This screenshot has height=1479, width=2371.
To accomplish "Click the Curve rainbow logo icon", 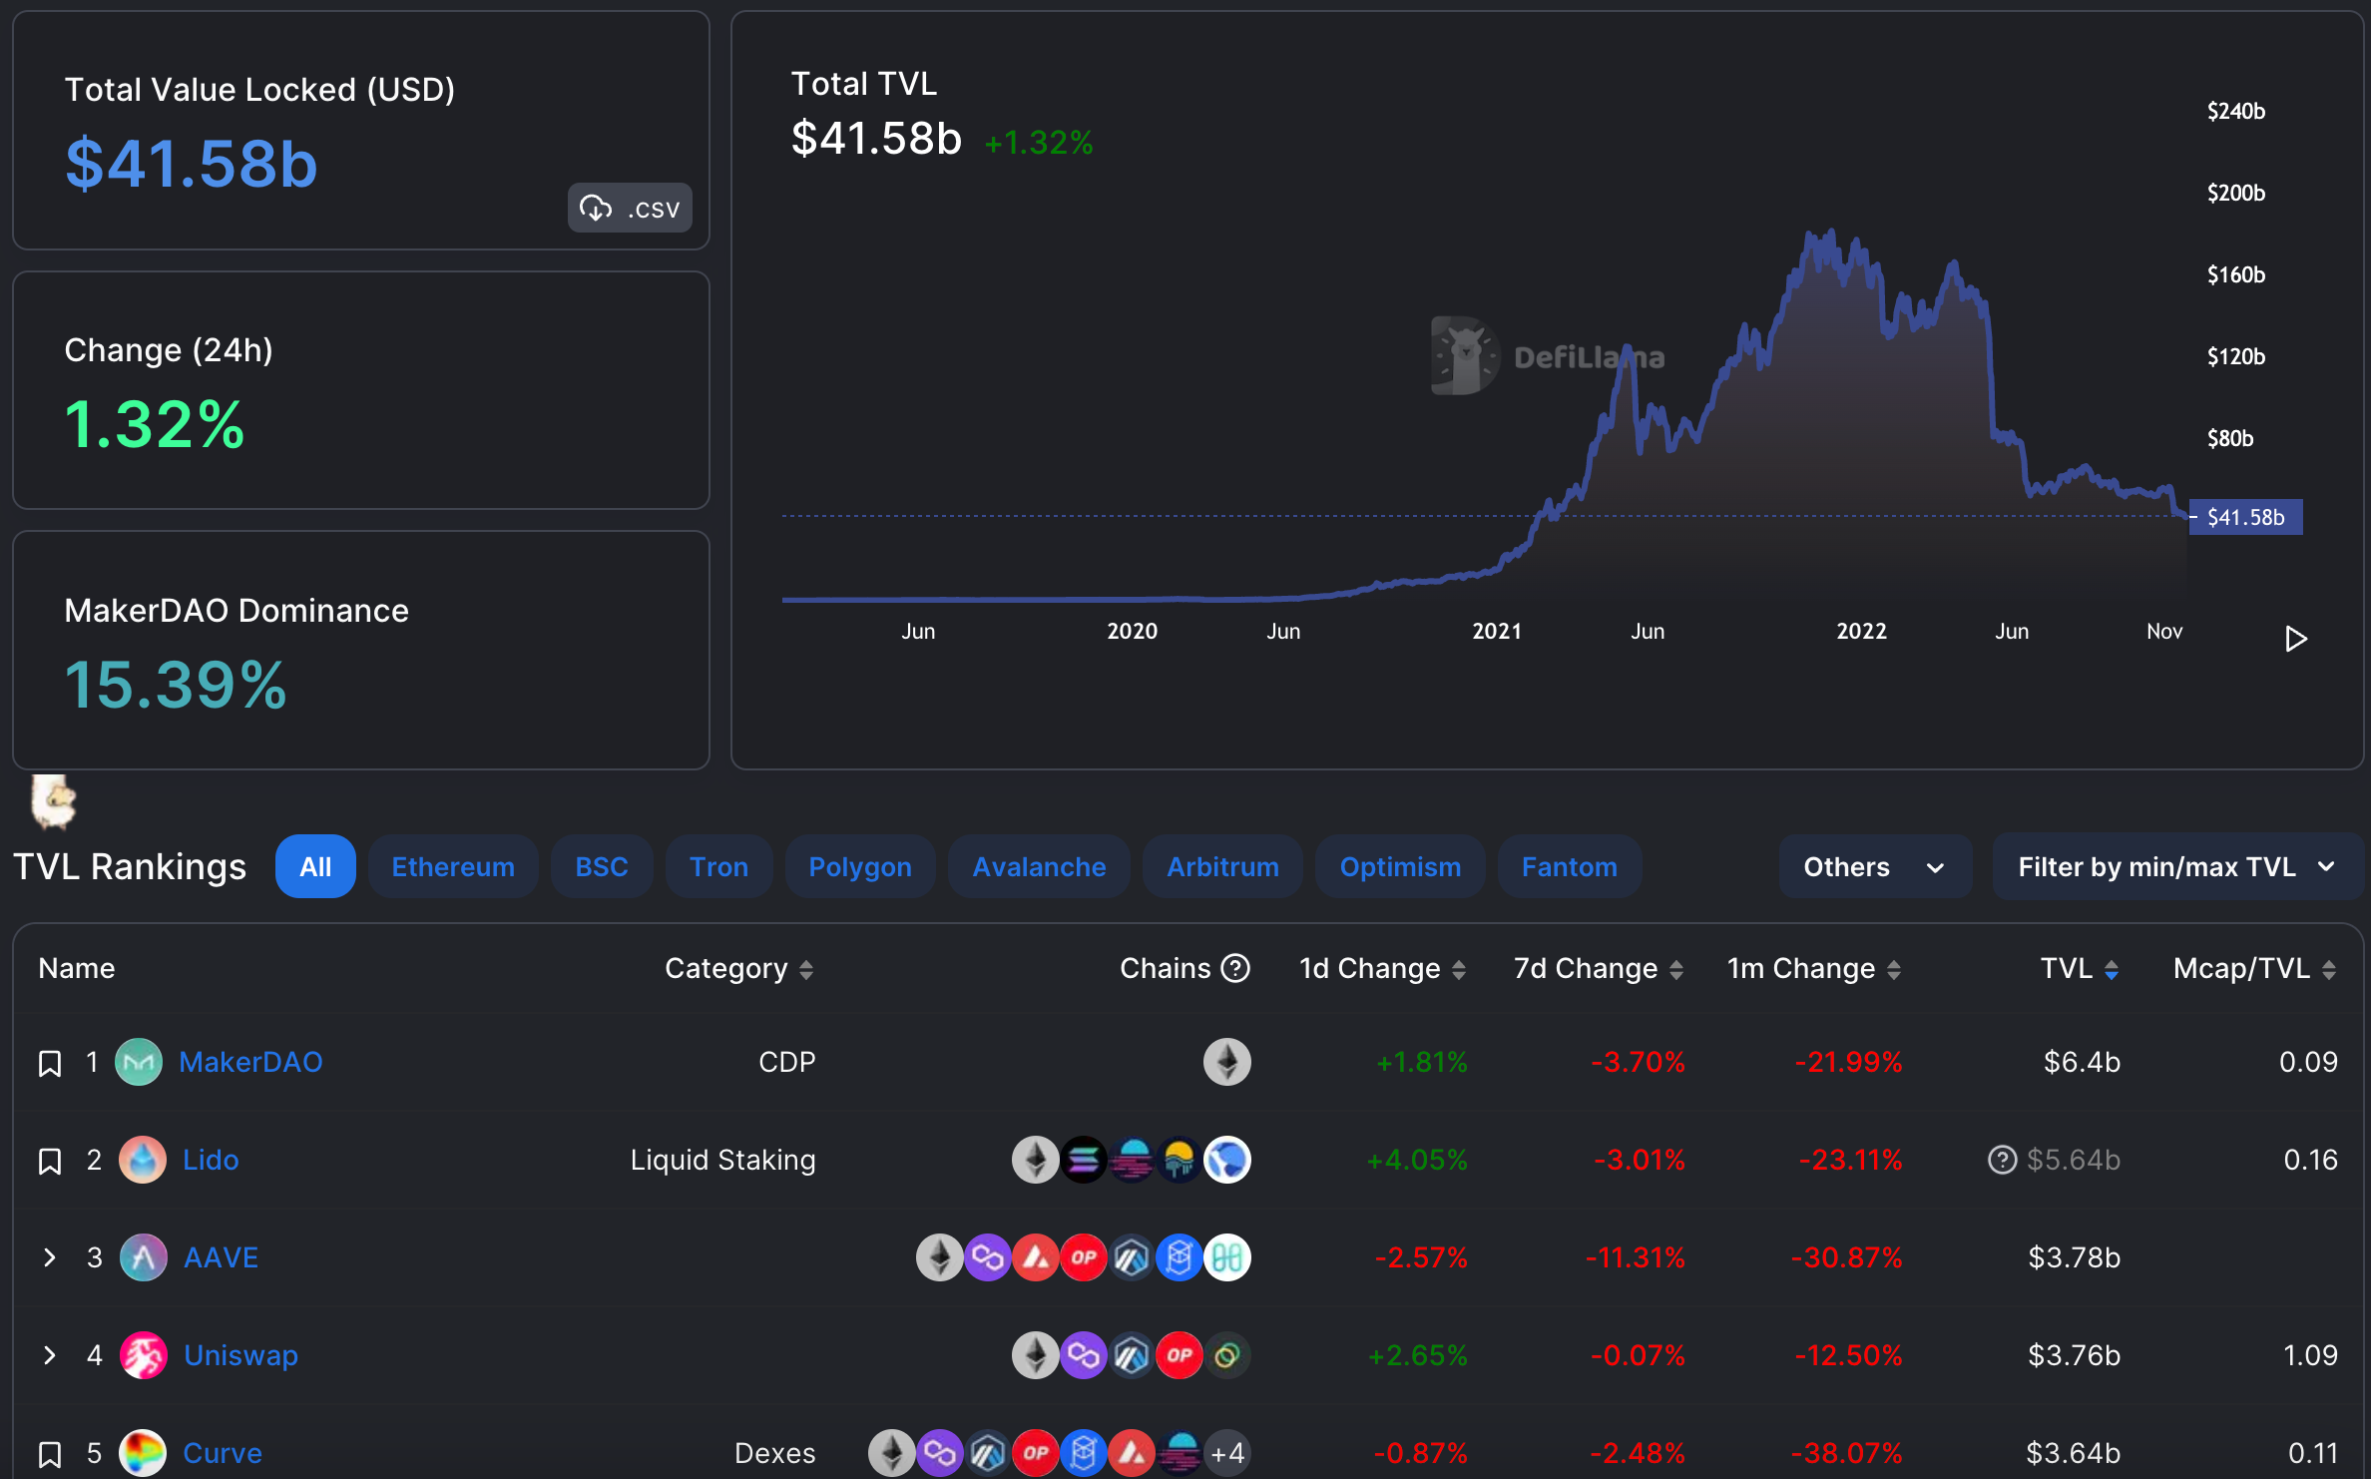I will click(143, 1453).
